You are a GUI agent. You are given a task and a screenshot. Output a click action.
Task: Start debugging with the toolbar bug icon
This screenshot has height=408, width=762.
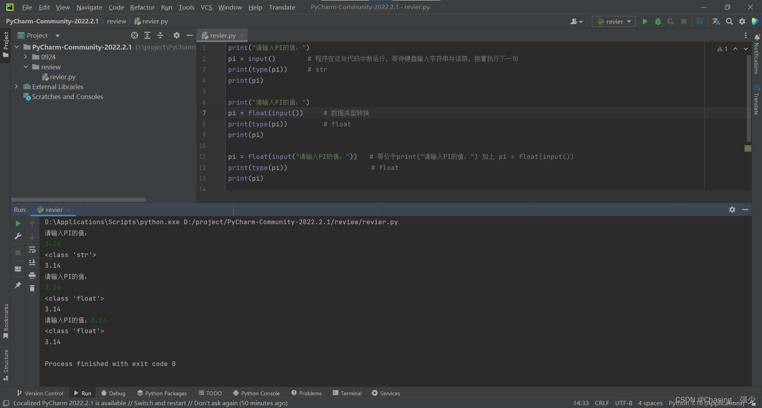[658, 21]
